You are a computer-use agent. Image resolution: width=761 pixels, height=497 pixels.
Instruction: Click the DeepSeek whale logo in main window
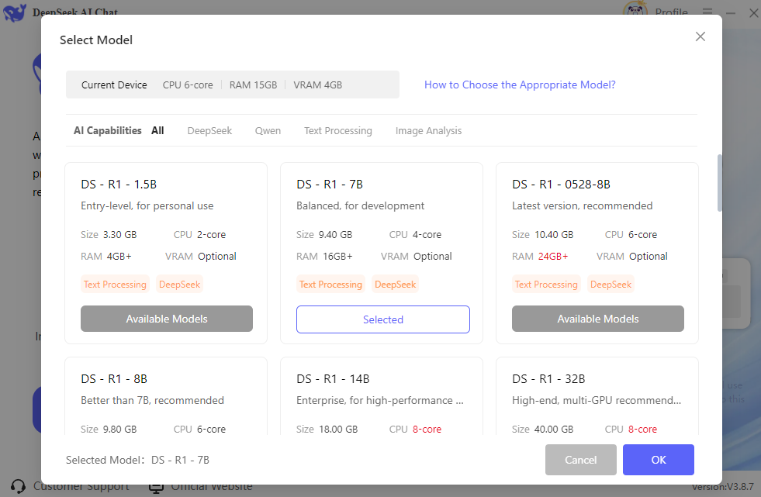(15, 12)
